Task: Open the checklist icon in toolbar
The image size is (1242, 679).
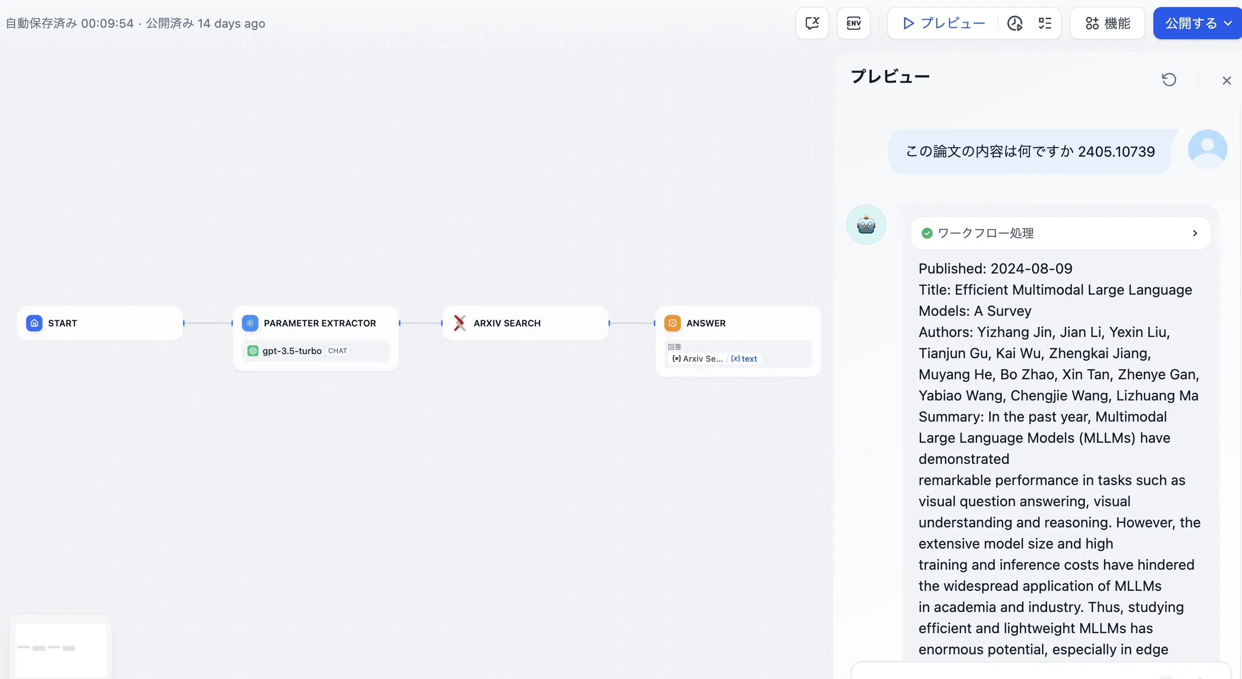Action: pyautogui.click(x=1045, y=23)
